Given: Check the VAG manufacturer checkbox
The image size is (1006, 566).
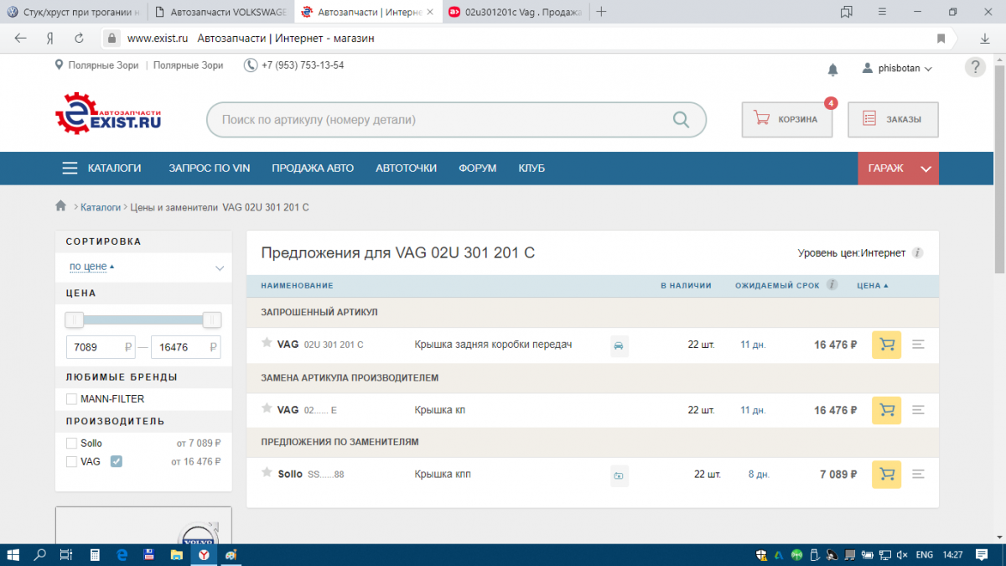Looking at the screenshot, I should (x=71, y=461).
